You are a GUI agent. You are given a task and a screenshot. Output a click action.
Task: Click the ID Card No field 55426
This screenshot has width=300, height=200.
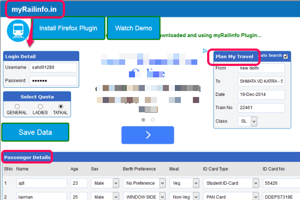(281, 183)
